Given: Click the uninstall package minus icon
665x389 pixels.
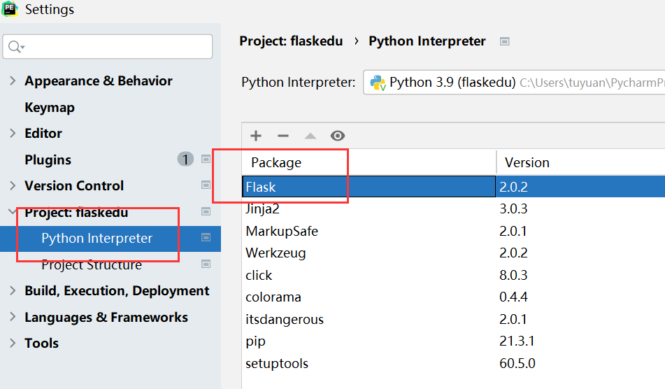Looking at the screenshot, I should point(283,136).
